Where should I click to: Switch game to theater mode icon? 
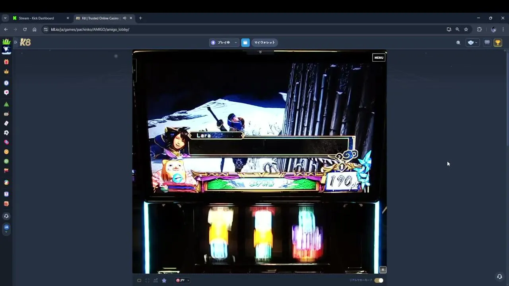point(139,280)
